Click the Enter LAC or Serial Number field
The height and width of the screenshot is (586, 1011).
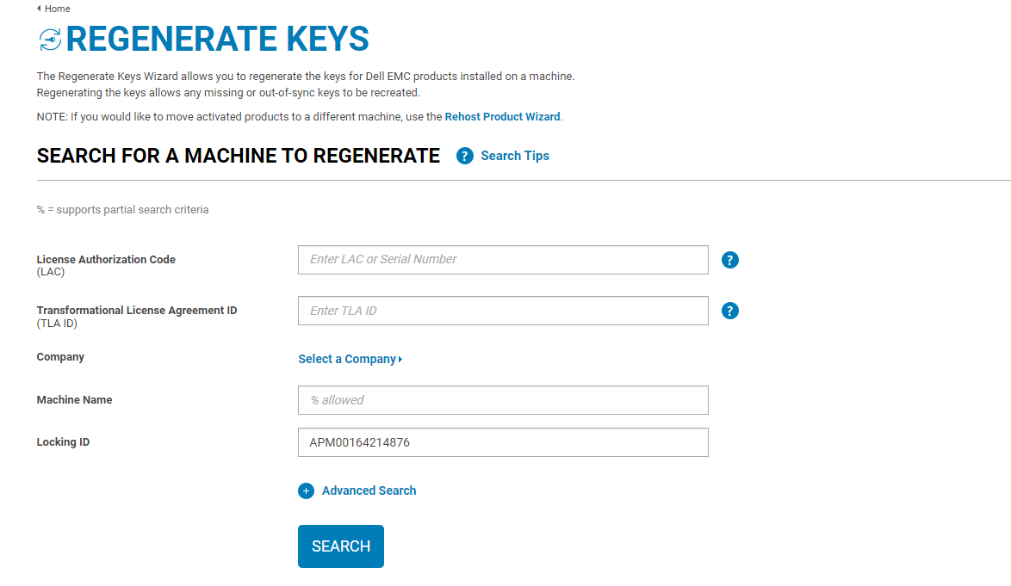tap(503, 259)
